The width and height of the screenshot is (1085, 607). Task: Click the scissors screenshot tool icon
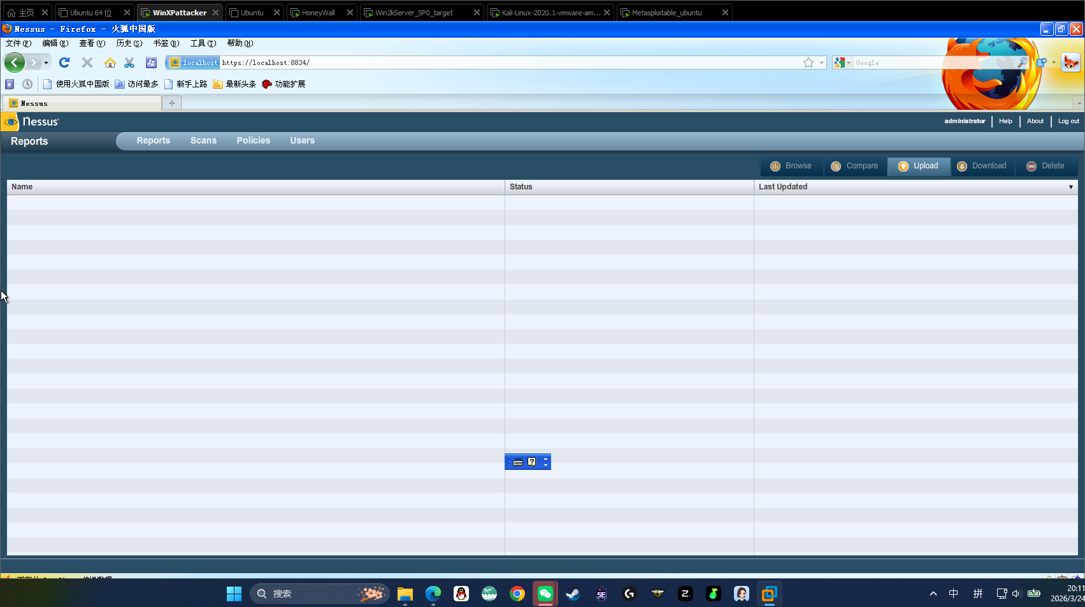[x=129, y=62]
